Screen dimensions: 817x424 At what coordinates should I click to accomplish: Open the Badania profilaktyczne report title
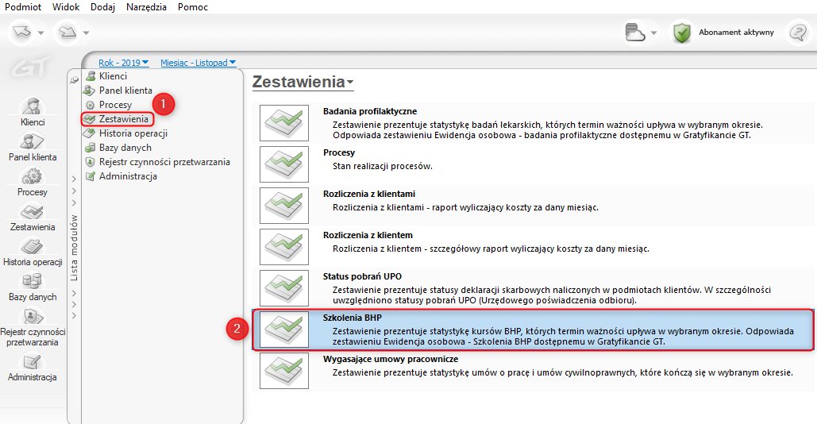(370, 111)
